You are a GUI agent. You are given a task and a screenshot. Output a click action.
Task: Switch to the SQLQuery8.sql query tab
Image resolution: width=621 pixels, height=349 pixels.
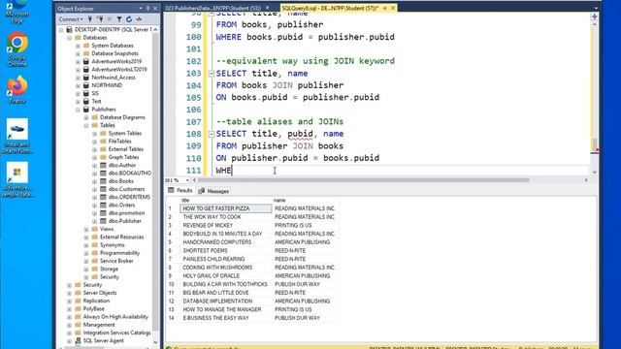tap(330, 8)
